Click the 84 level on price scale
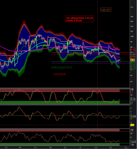 click(132, 81)
